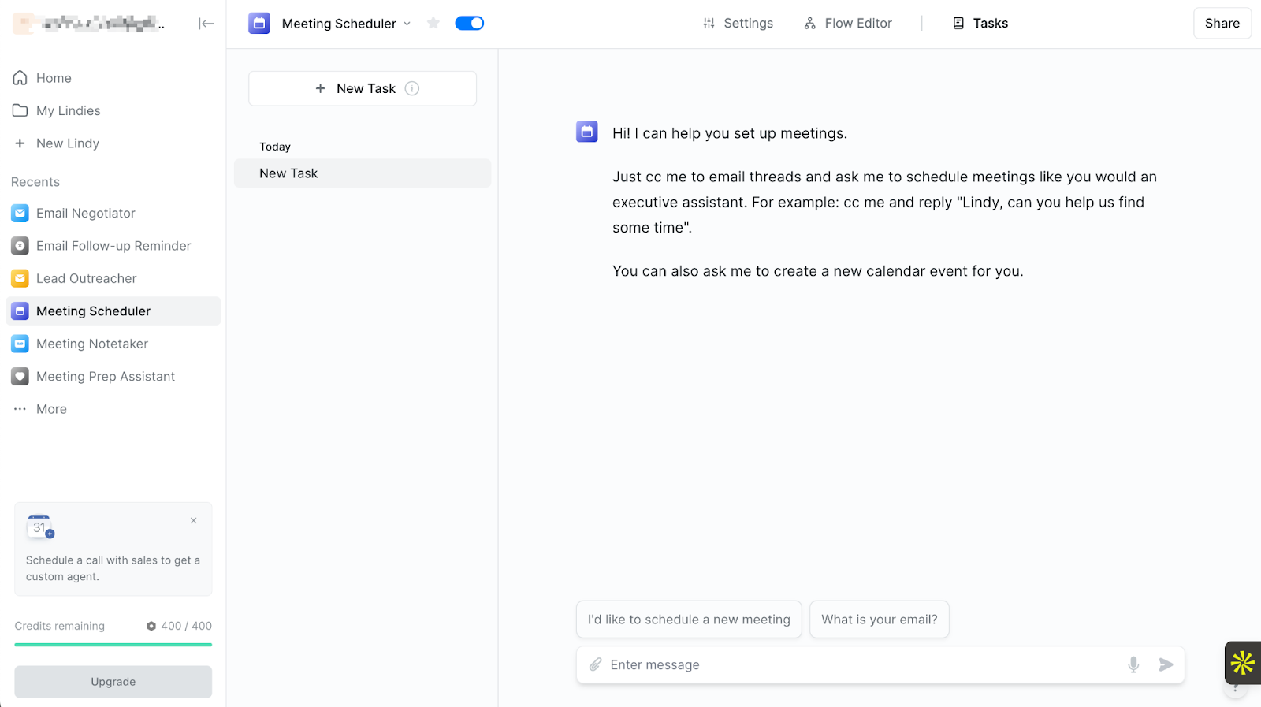Click the Upgrade button
Viewport: 1261px width, 707px height.
pyautogui.click(x=113, y=682)
